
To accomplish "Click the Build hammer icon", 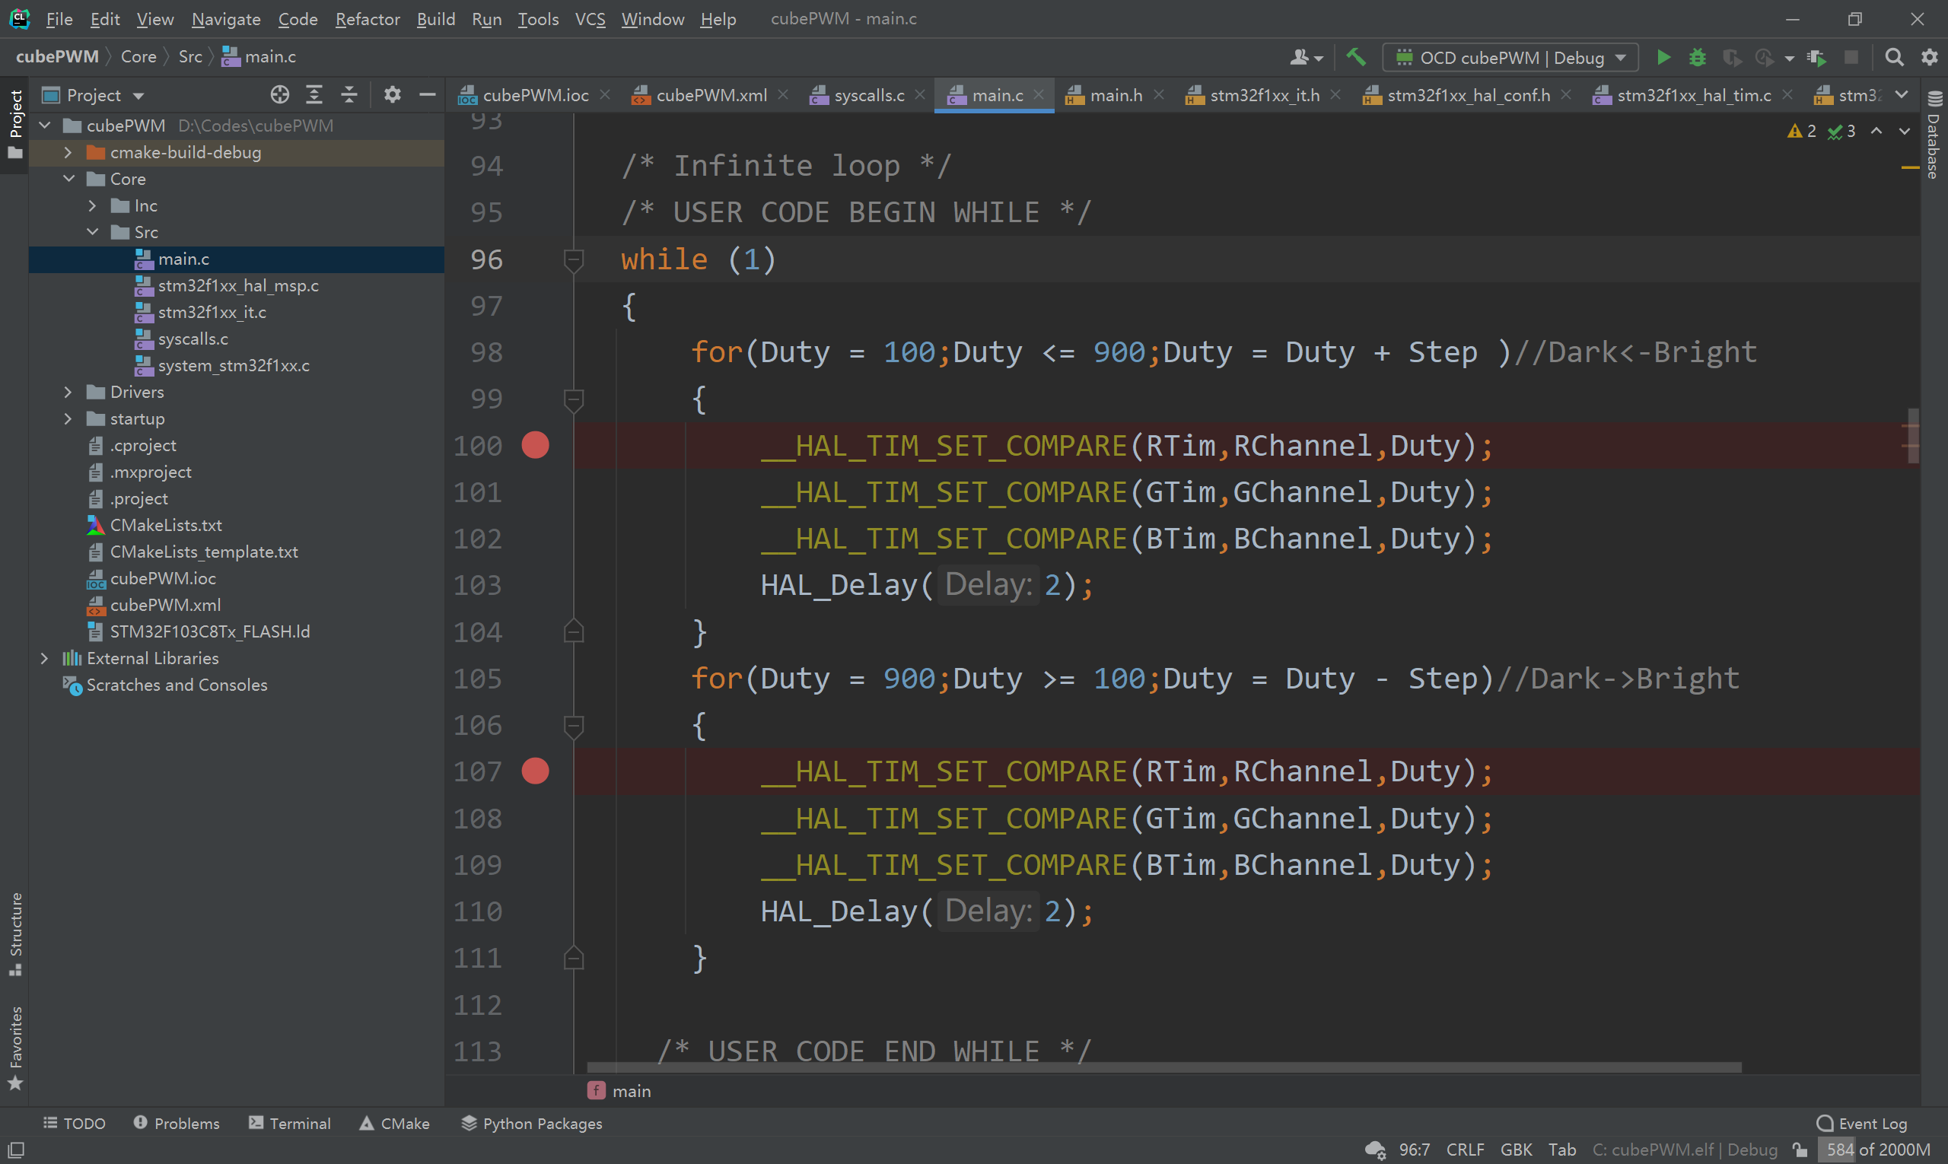I will (1356, 57).
